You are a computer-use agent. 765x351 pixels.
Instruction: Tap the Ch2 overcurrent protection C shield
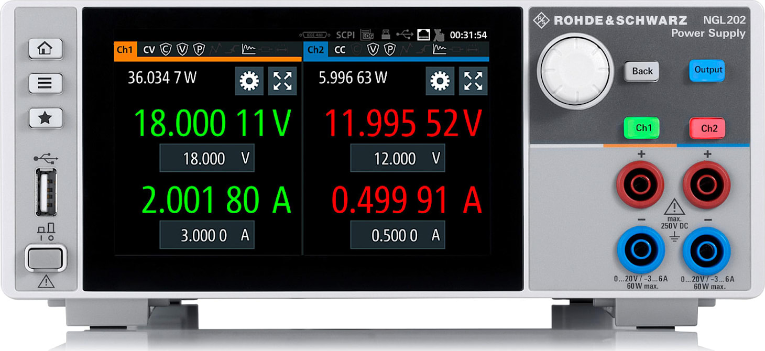tap(357, 50)
